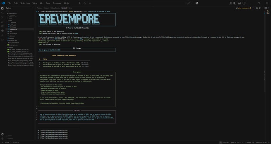This screenshot has height=144, width=271.
Task: Expand the core folder
Action: point(11,18)
